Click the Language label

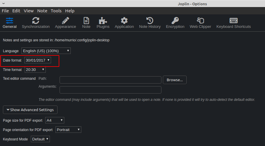(x=11, y=51)
